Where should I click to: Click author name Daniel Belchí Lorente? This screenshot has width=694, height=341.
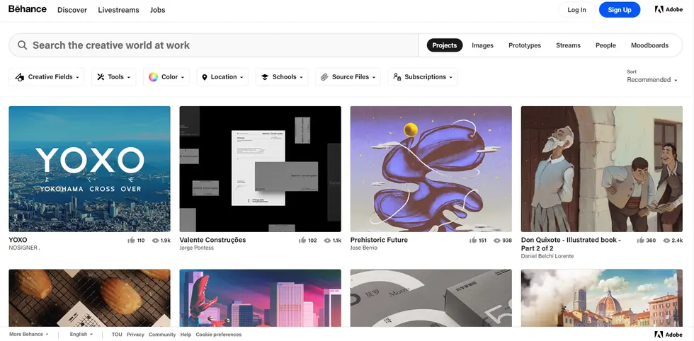[547, 256]
